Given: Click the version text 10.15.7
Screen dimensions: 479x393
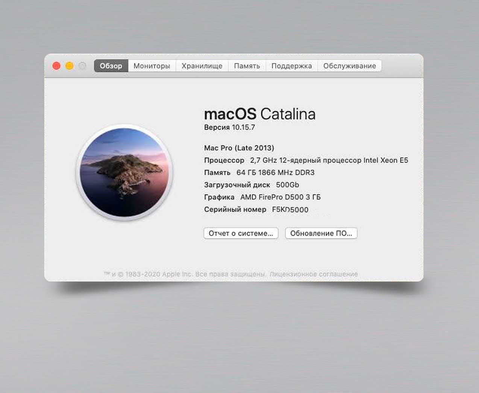Looking at the screenshot, I should tap(243, 127).
